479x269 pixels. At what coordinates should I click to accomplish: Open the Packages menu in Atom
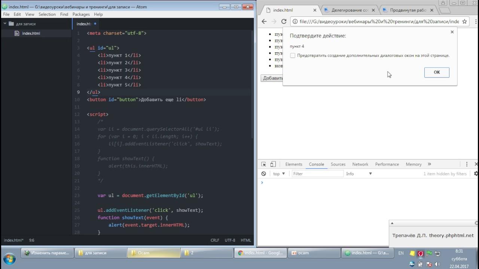(81, 14)
